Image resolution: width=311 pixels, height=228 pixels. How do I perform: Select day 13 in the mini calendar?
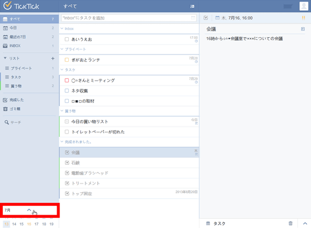(7, 224)
